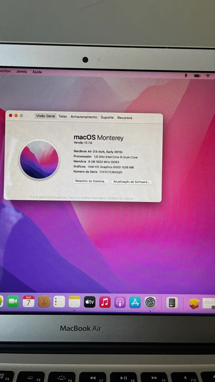The width and height of the screenshot is (215, 382).
Task: Launch Music from the Dock
Action: pyautogui.click(x=105, y=302)
